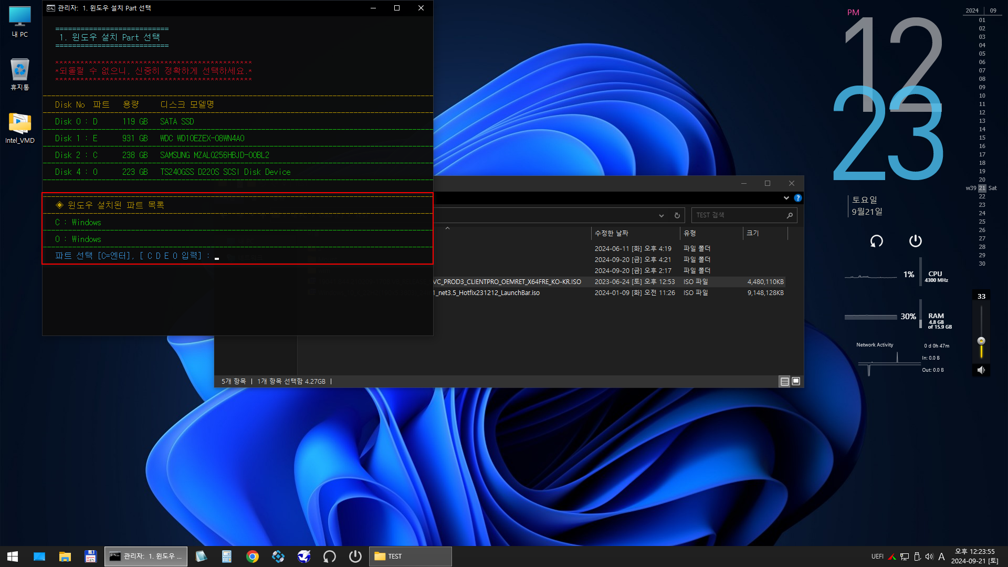
Task: Open the taskbar clock and date
Action: pyautogui.click(x=974, y=556)
